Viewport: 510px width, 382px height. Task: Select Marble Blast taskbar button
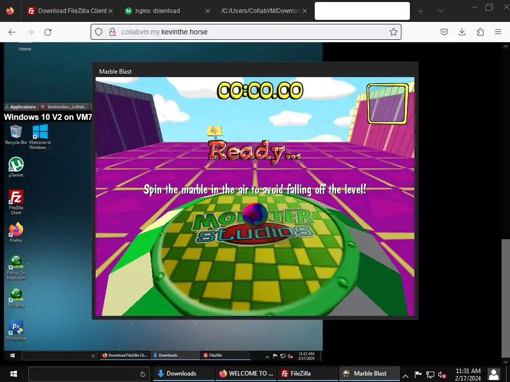(370, 374)
